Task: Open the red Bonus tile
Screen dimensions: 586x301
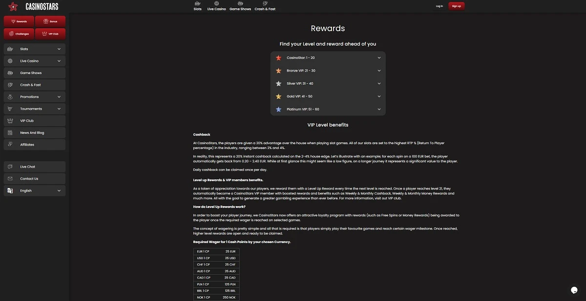Action: tap(50, 21)
